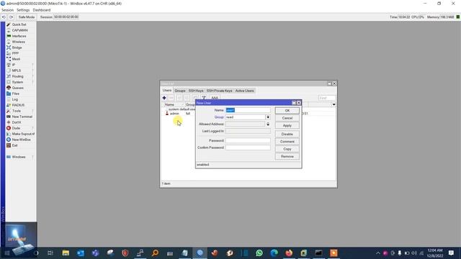Open the Mesh menu entry
The height and width of the screenshot is (259, 461).
[x=16, y=59]
